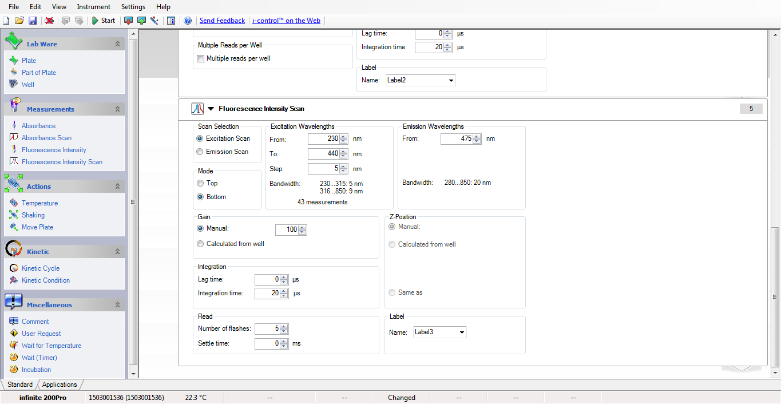
Task: Select the Emission Scan radio button
Action: [x=200, y=152]
